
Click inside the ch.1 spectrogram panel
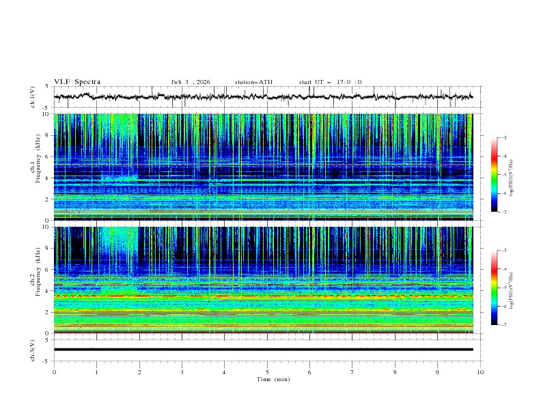[266, 167]
